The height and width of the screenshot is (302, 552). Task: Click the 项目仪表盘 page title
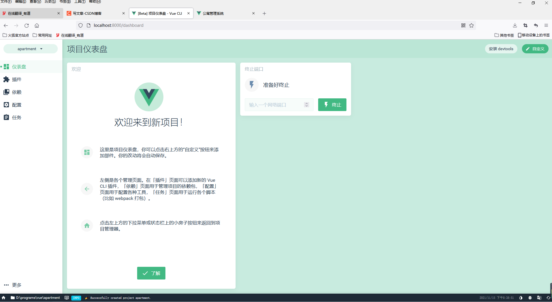87,49
